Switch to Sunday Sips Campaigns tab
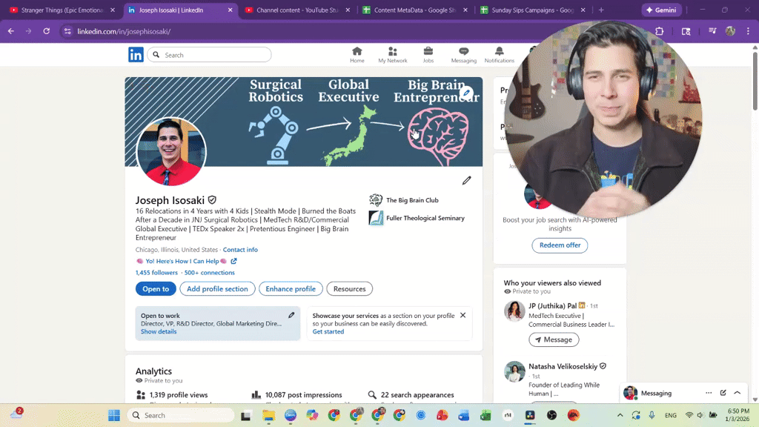Screen dimensions: 759x427 [532, 10]
